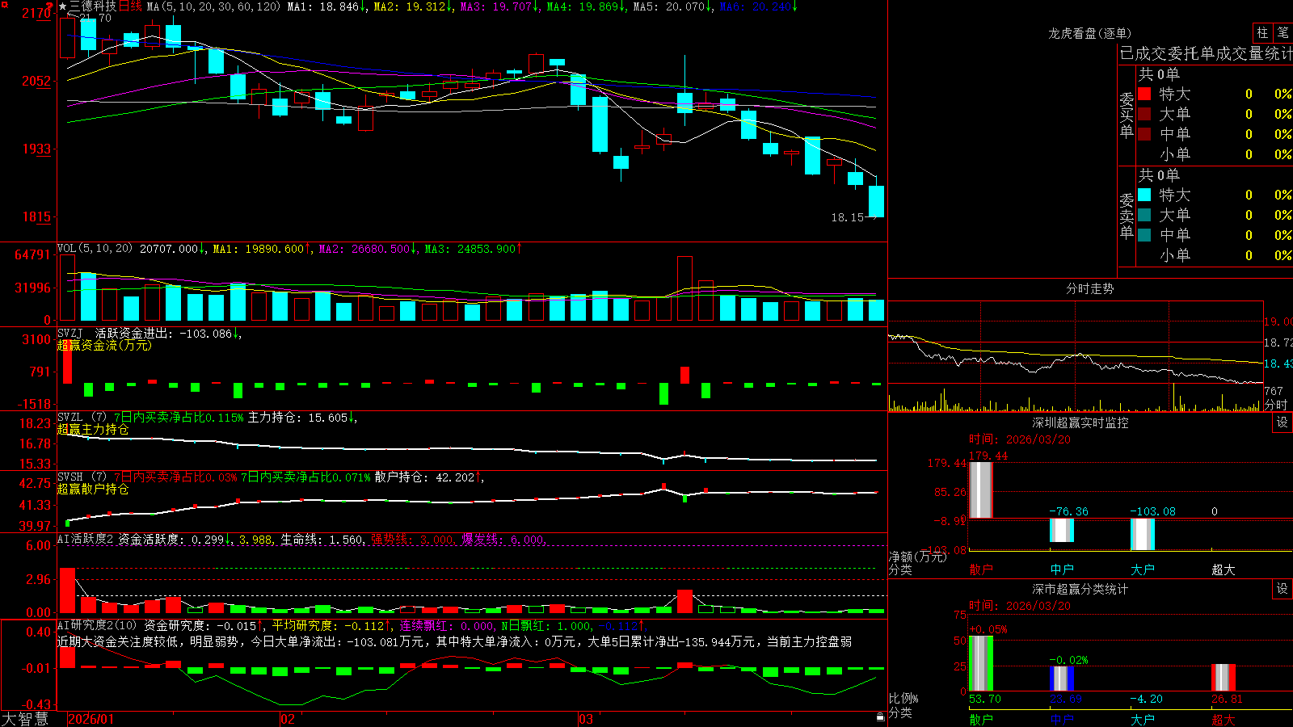Click the cyan 特大 swatch under 委卖单

click(x=1144, y=195)
